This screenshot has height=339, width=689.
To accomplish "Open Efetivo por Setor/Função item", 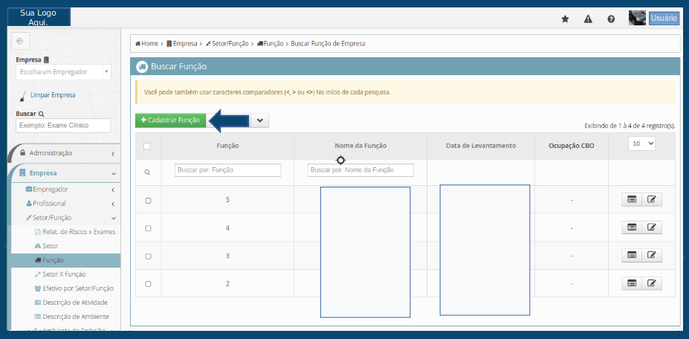I will (74, 288).
